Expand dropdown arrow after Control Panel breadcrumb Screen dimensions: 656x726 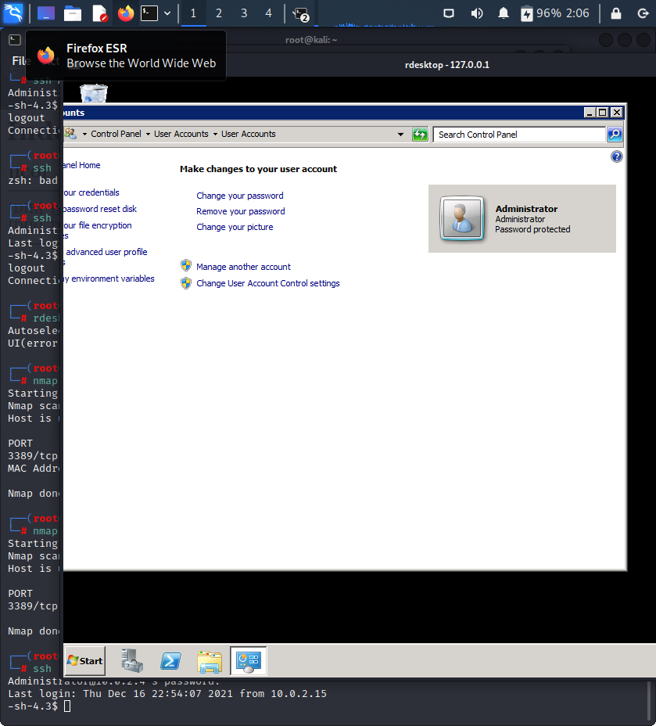148,135
